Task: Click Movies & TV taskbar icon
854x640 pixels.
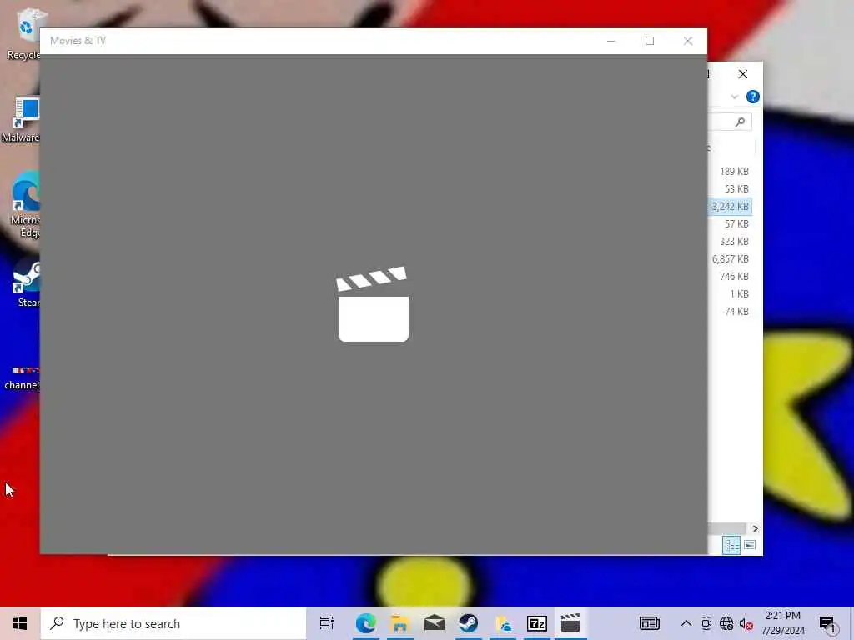Action: [x=570, y=623]
